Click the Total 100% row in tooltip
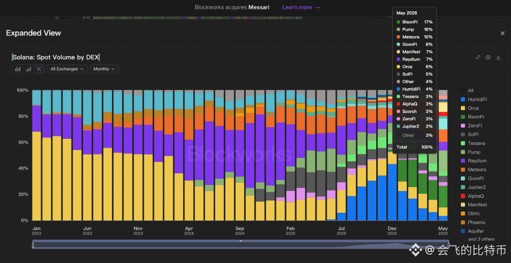Screen dimensions: 511x263 (x=415, y=147)
